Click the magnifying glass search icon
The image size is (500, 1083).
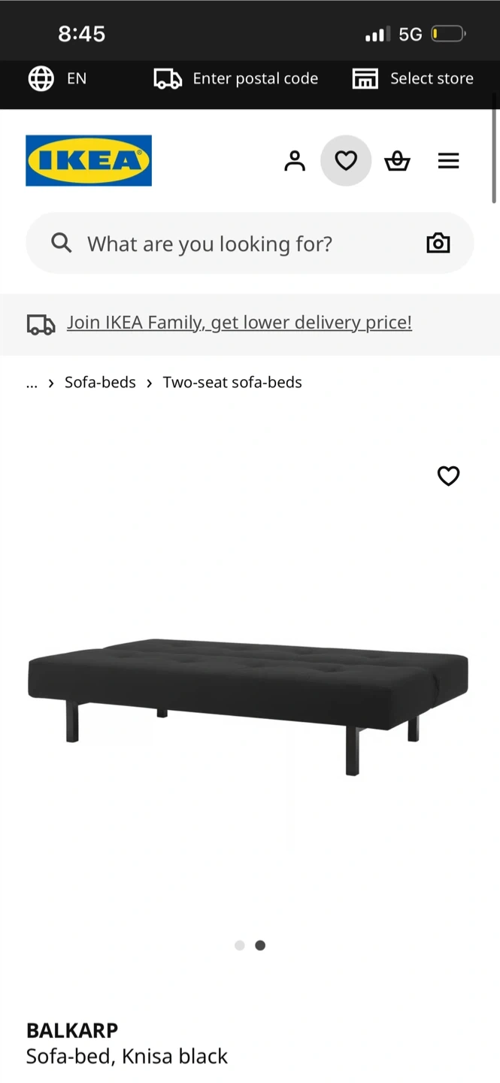pos(62,243)
